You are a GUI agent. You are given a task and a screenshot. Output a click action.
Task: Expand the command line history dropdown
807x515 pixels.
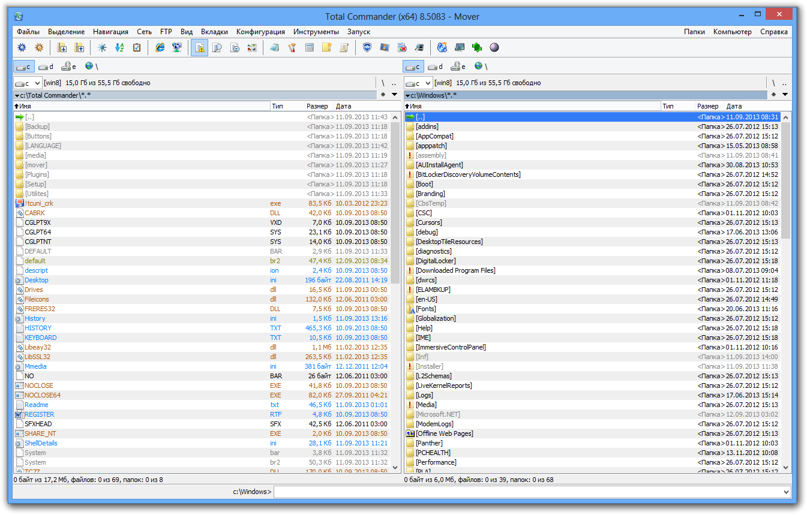787,492
